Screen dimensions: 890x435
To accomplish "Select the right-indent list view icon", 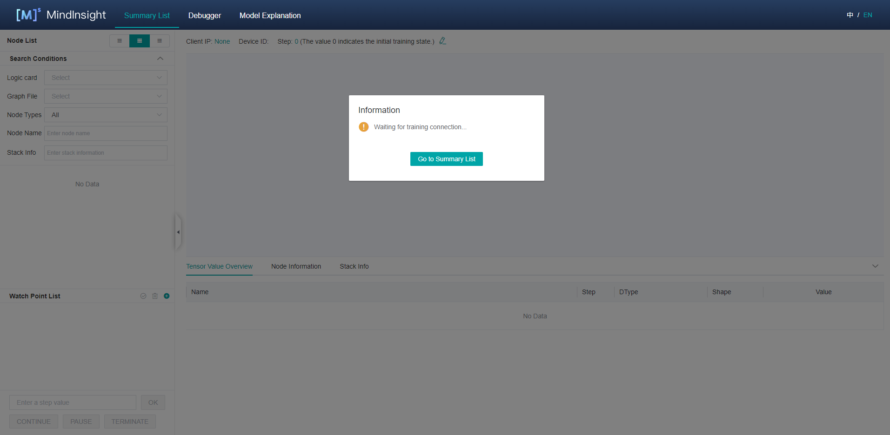I will click(x=160, y=41).
